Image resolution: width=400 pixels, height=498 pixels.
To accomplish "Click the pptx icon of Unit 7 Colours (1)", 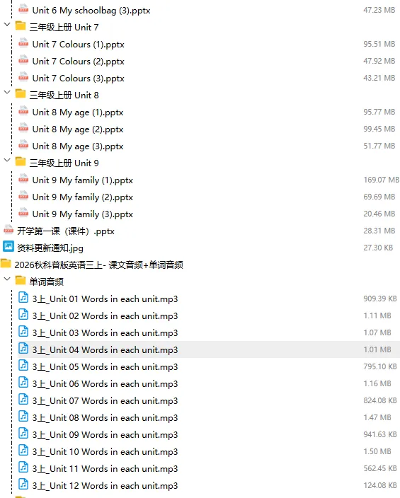I will pos(23,43).
